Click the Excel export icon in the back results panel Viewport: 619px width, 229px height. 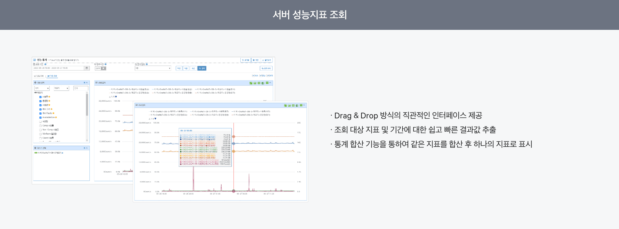tap(263, 83)
